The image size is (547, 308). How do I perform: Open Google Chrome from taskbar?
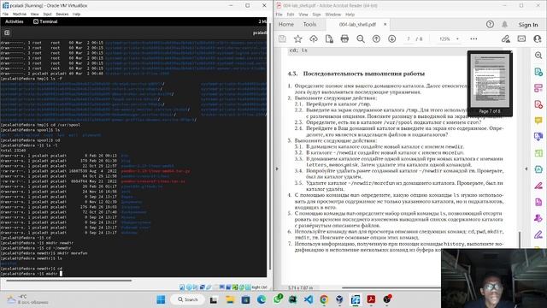coord(324,299)
